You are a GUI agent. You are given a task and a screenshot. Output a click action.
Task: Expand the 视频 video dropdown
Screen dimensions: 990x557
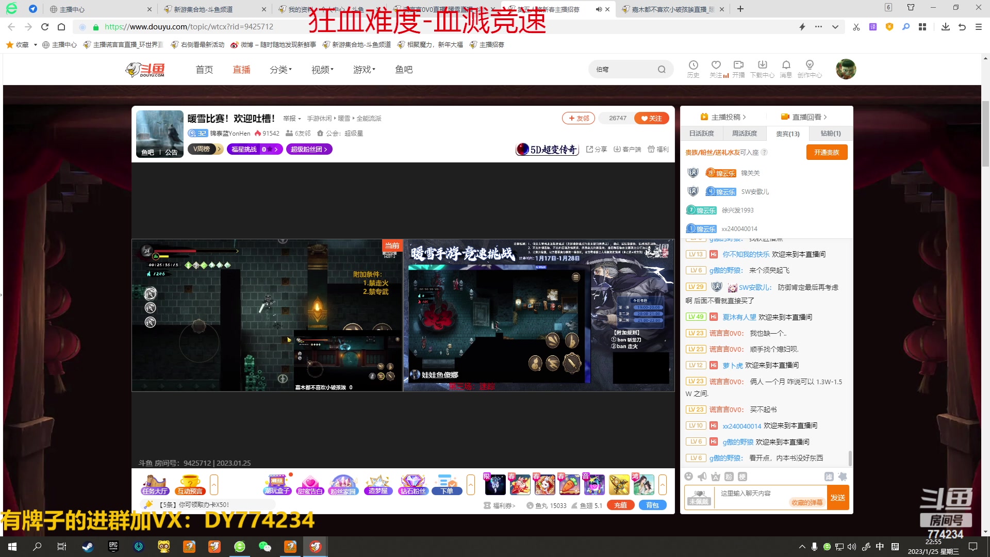[x=322, y=70]
